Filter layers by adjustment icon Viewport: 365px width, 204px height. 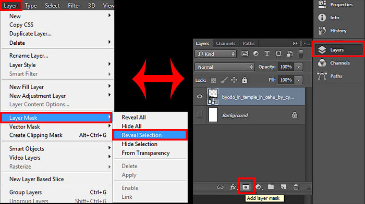pyautogui.click(x=256, y=54)
